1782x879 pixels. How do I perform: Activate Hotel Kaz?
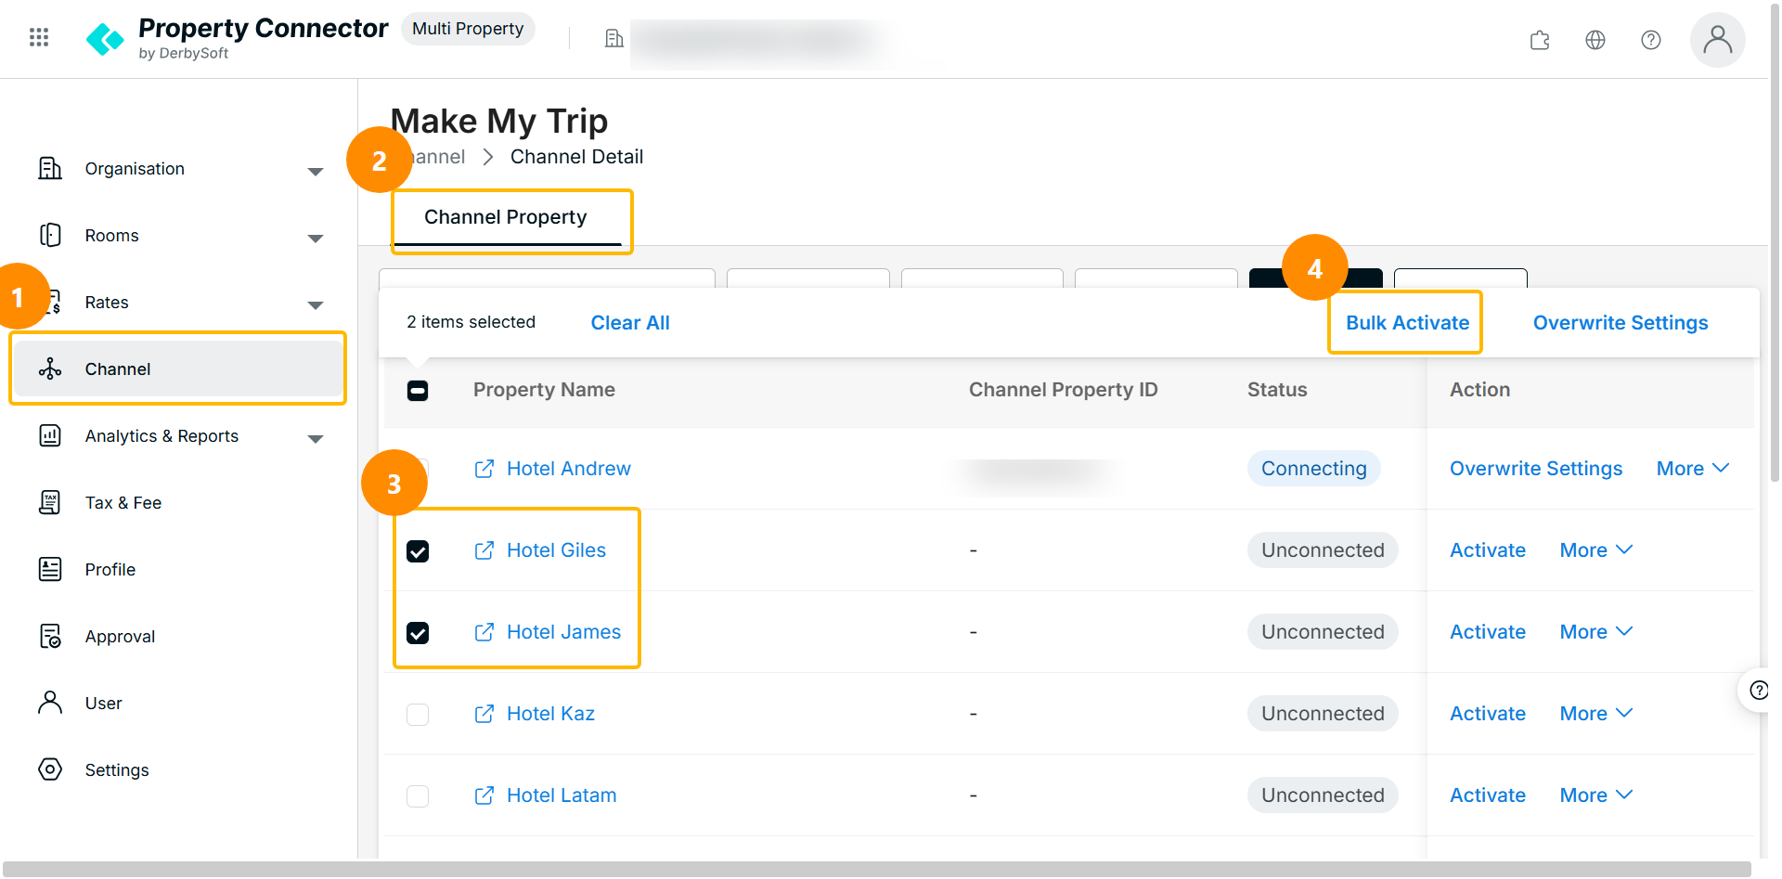click(1488, 714)
